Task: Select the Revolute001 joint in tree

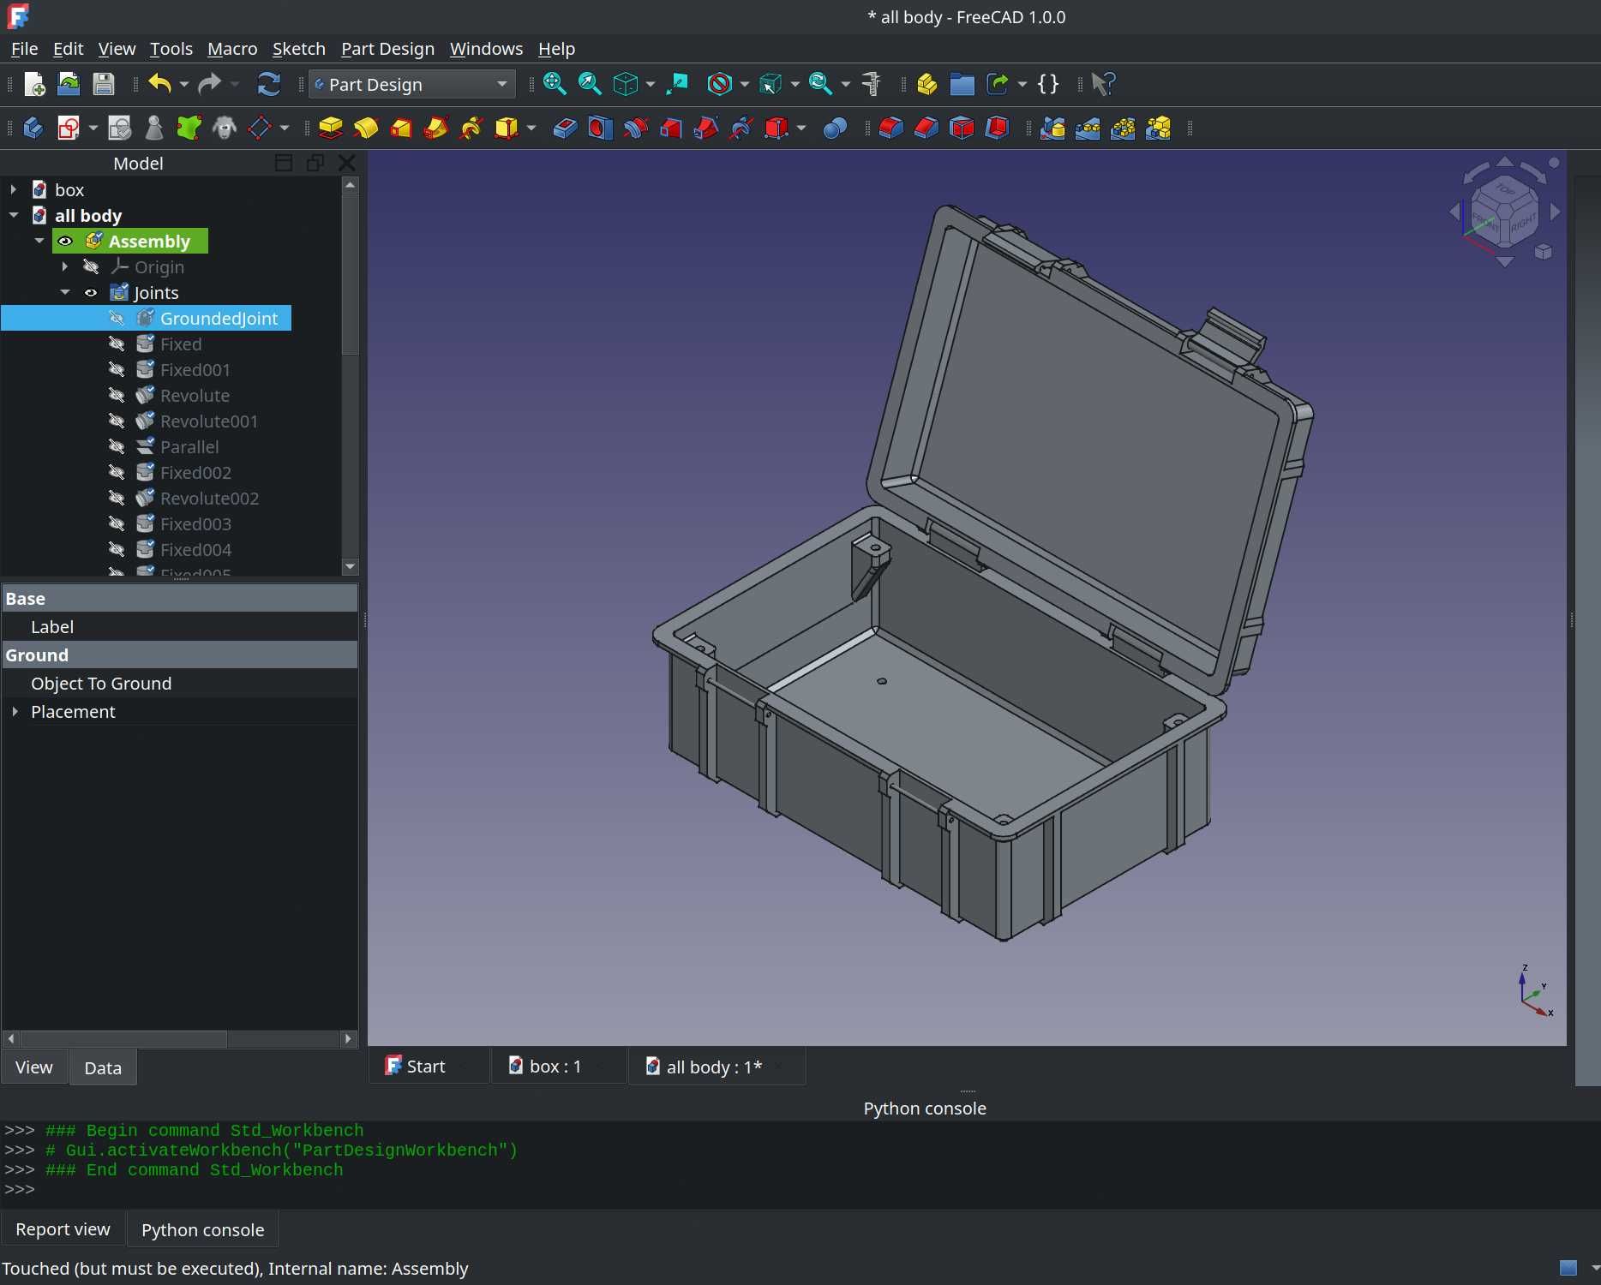Action: (209, 421)
